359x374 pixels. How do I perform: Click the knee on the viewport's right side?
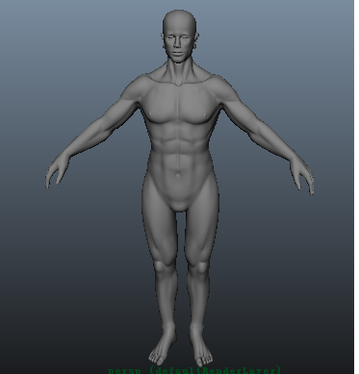pyautogui.click(x=201, y=267)
